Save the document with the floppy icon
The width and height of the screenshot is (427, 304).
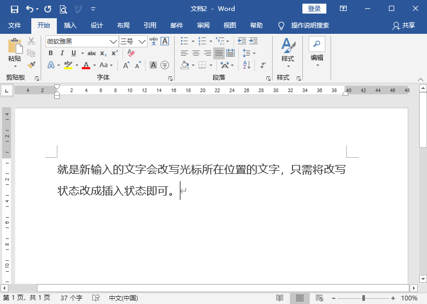click(x=15, y=9)
